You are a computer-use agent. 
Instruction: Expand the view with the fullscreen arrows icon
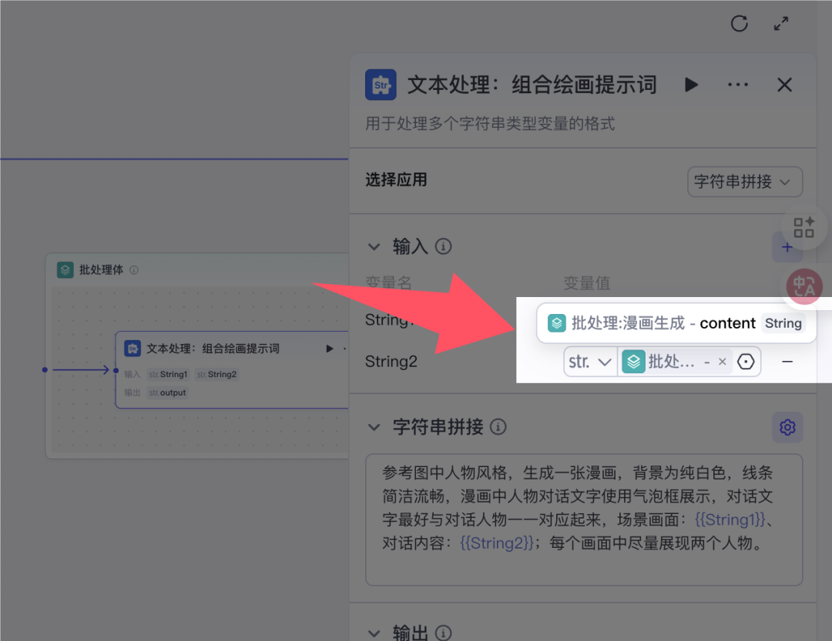coord(780,23)
